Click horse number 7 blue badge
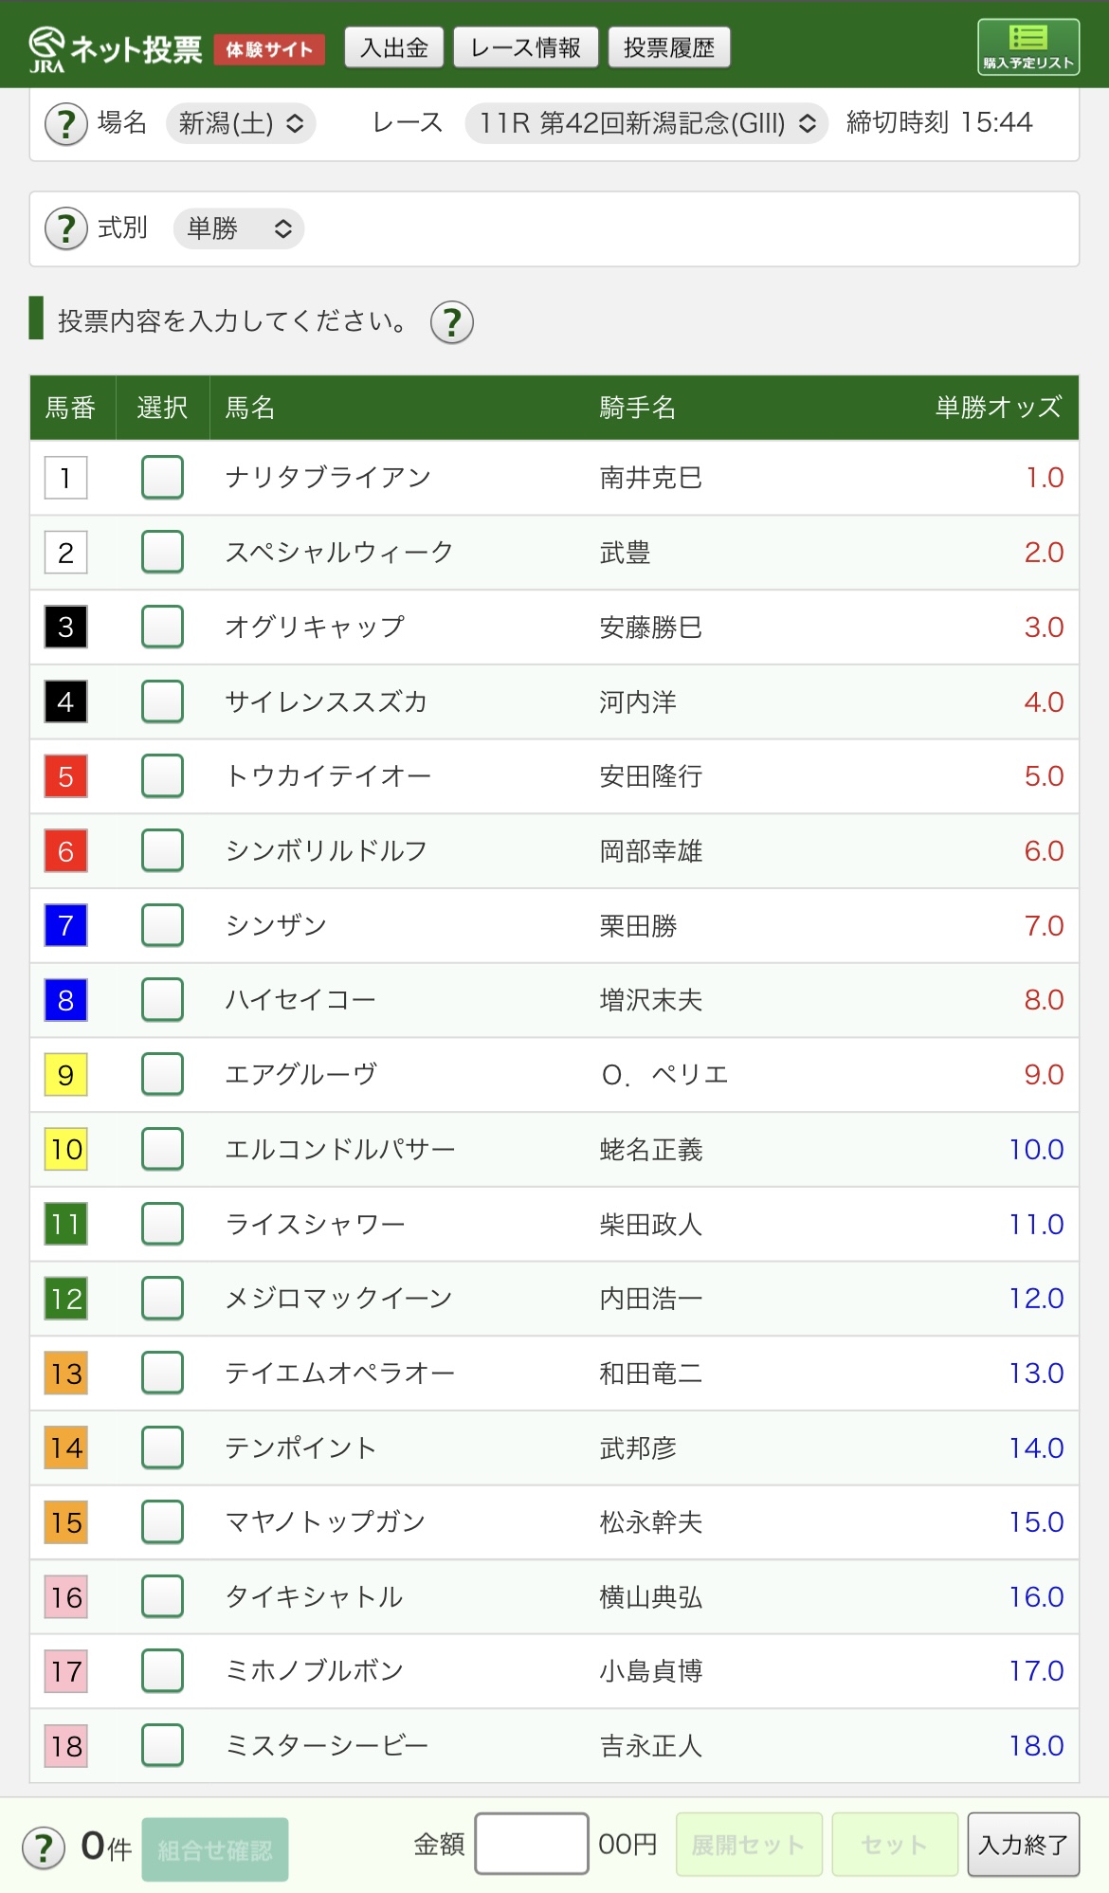Viewport: 1109px width, 1893px height. point(66,925)
